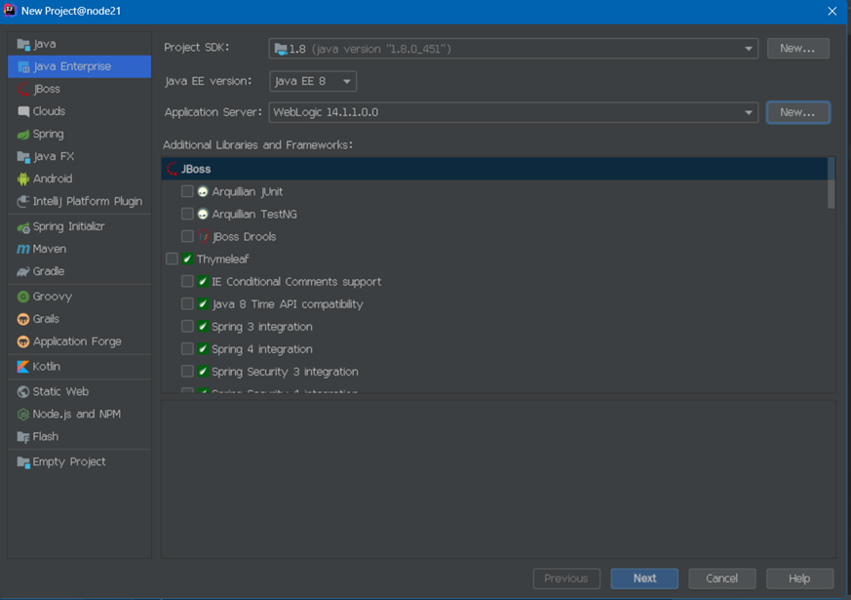851x600 pixels.
Task: Expand the Java EE version dropdown
Action: click(312, 81)
